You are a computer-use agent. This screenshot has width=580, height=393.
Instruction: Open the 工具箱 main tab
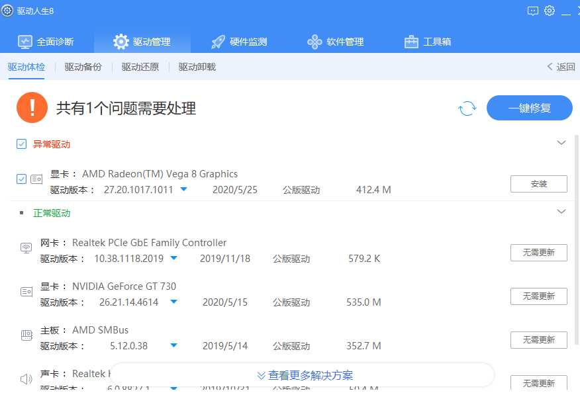428,42
